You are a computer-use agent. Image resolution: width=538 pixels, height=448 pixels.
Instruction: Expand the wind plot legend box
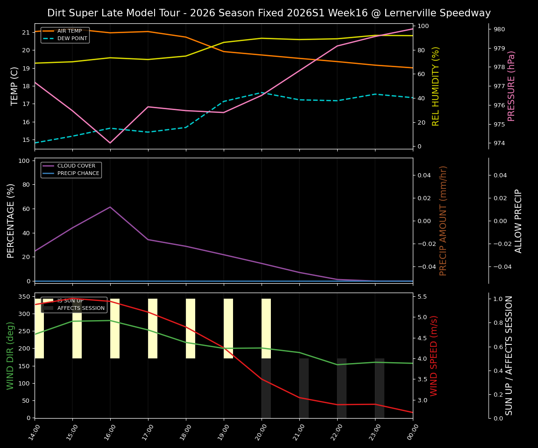pyautogui.click(x=75, y=304)
